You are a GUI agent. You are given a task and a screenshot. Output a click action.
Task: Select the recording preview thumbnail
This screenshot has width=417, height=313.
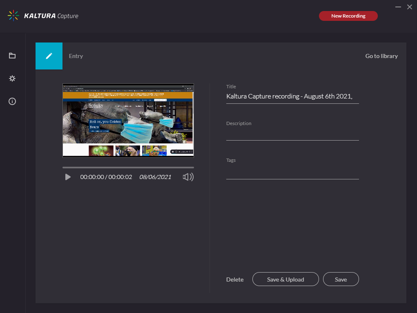click(128, 120)
